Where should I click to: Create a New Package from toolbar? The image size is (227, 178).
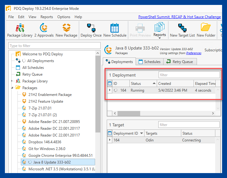(x=67, y=30)
